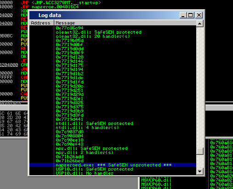Select log entry 0x7719d325

69,103
